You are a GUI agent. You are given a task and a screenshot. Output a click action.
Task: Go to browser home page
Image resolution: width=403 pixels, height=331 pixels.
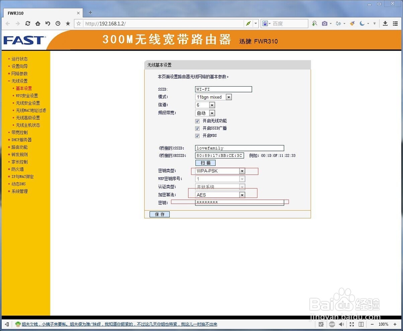click(38, 24)
